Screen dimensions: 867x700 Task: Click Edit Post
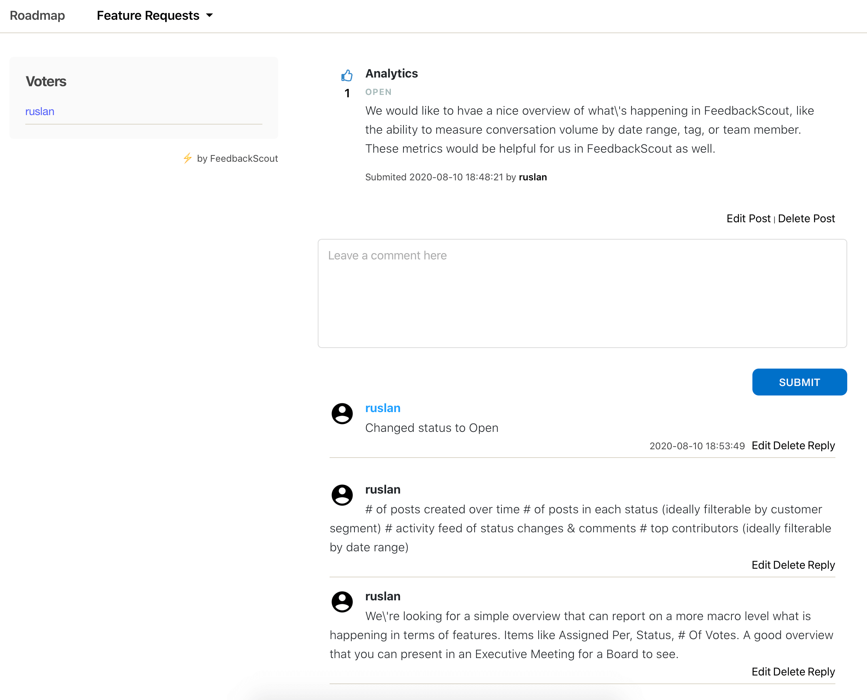[x=748, y=219]
